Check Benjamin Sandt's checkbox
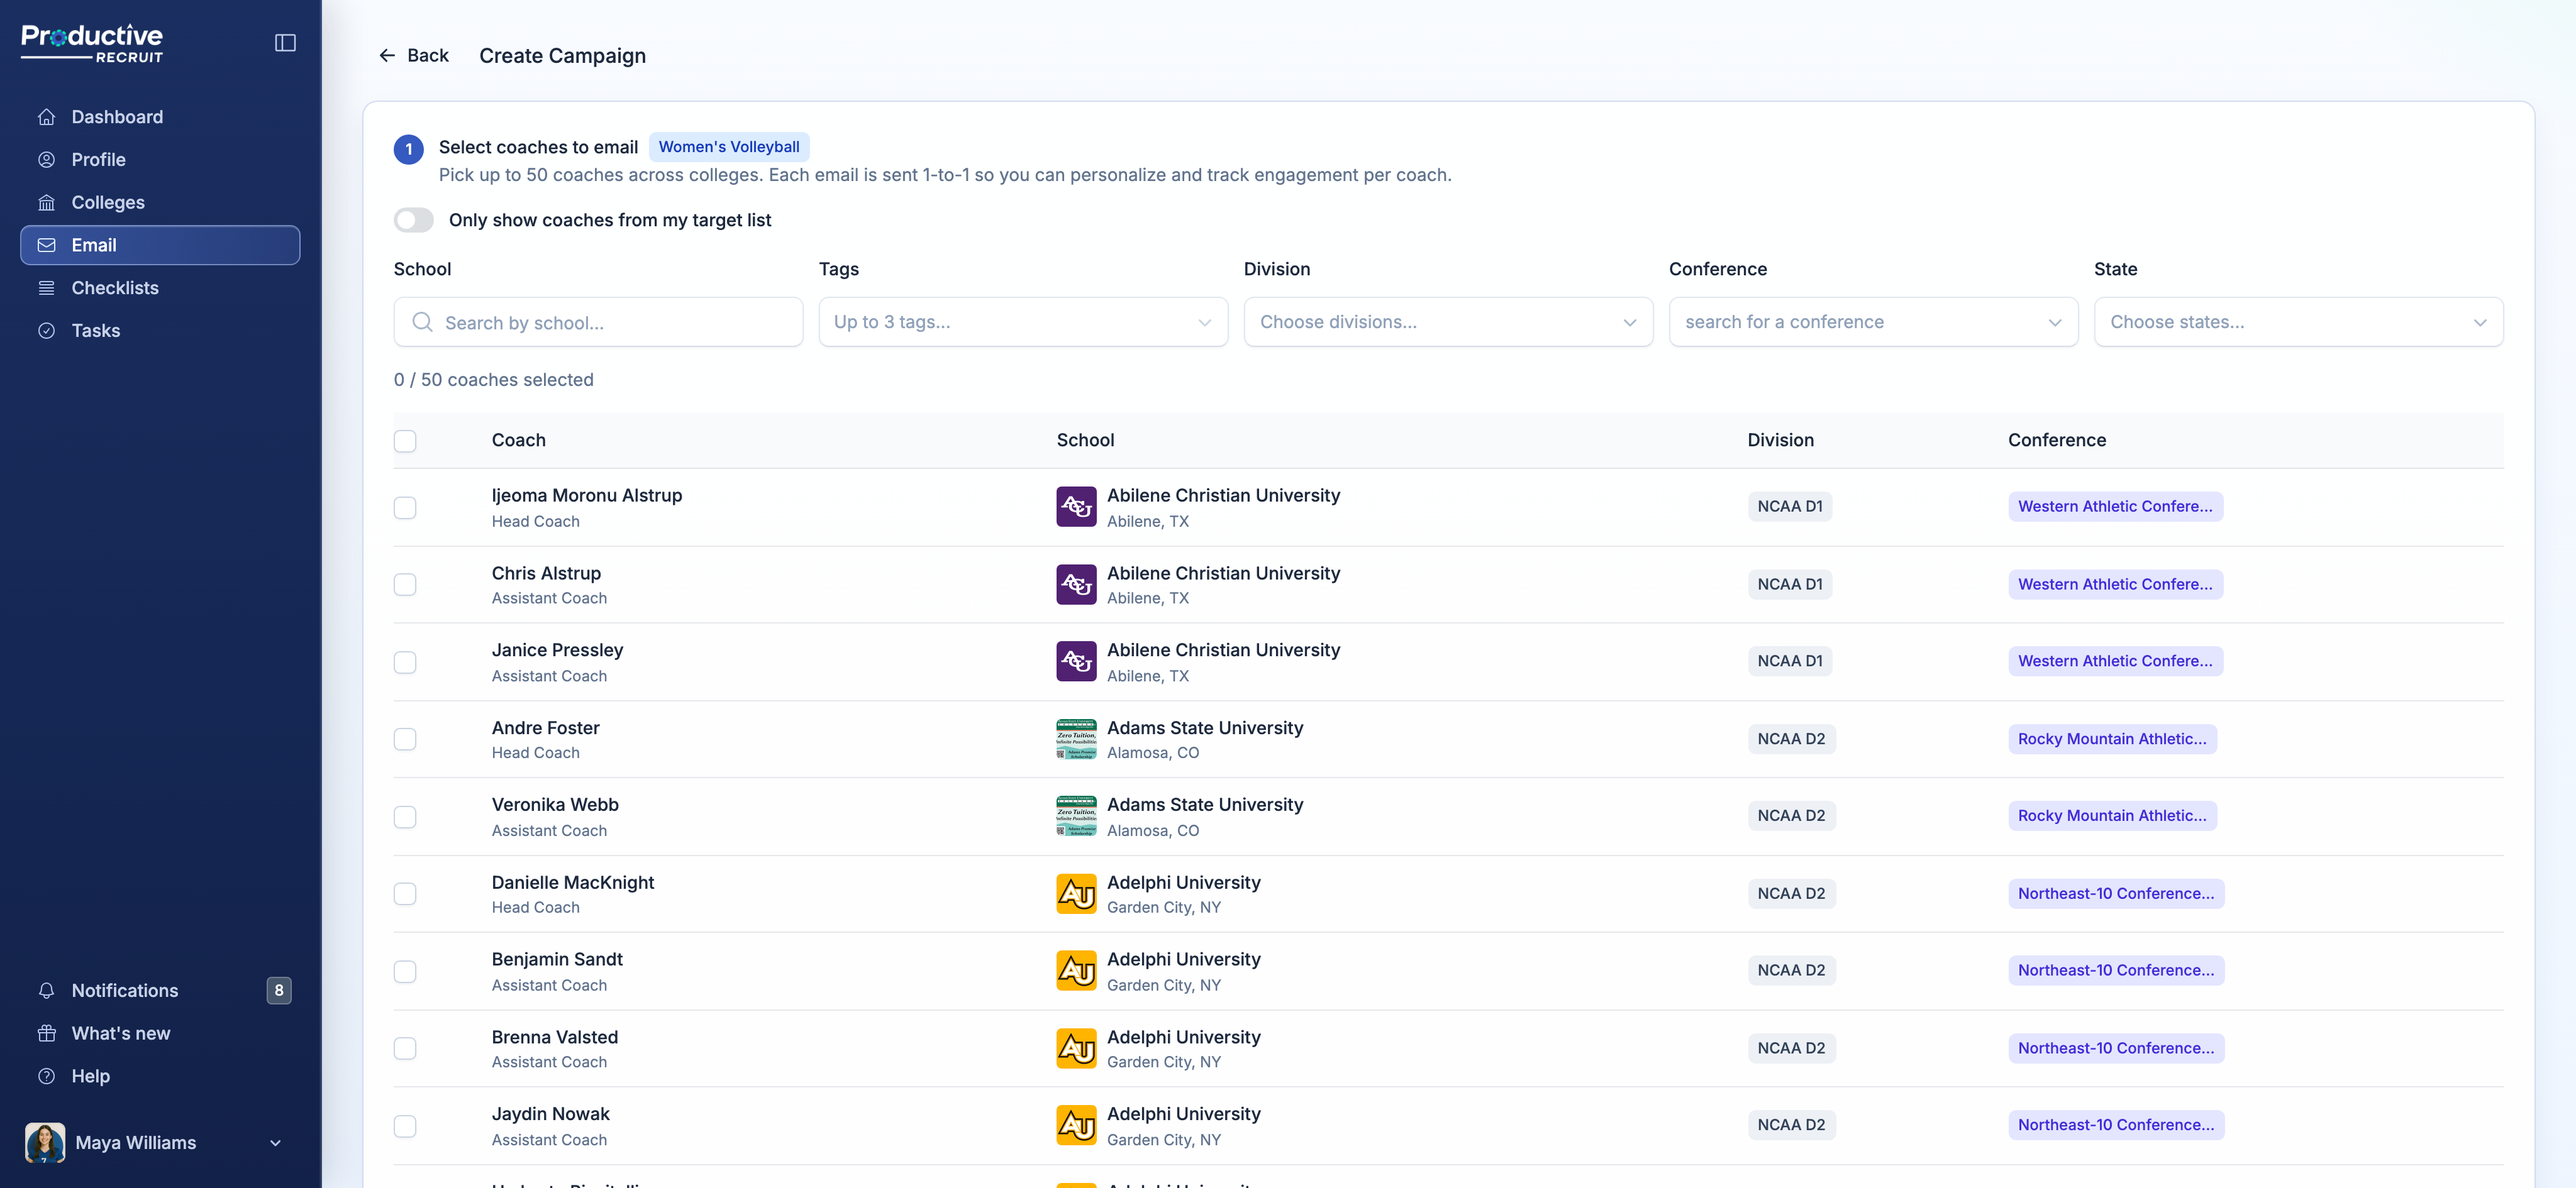This screenshot has height=1188, width=2576. tap(405, 971)
